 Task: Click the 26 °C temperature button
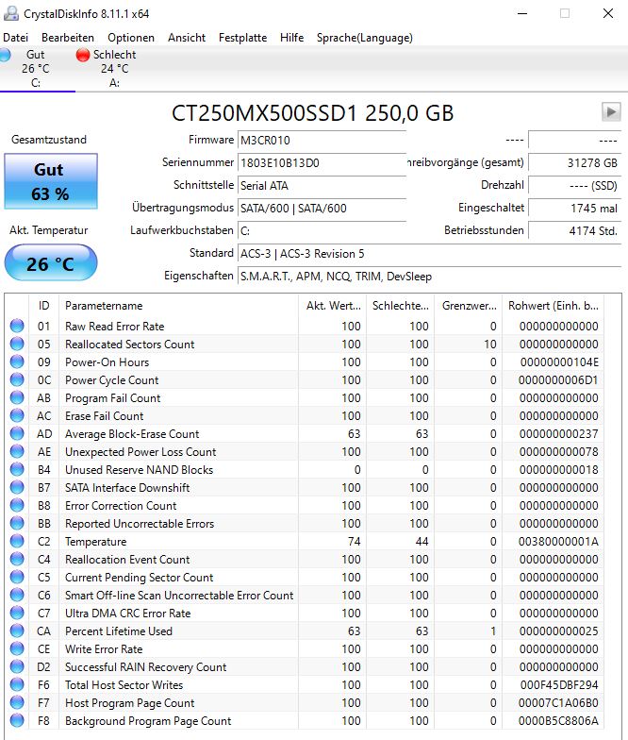click(51, 262)
